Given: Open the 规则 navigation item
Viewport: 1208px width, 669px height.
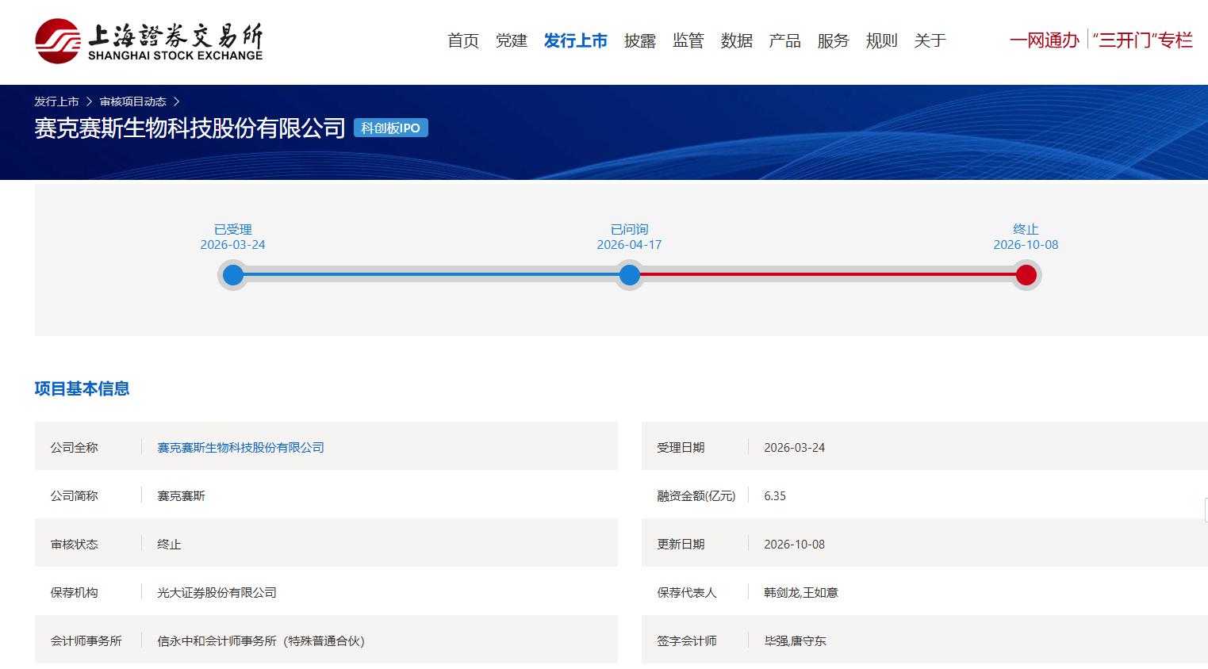Looking at the screenshot, I should 882,40.
